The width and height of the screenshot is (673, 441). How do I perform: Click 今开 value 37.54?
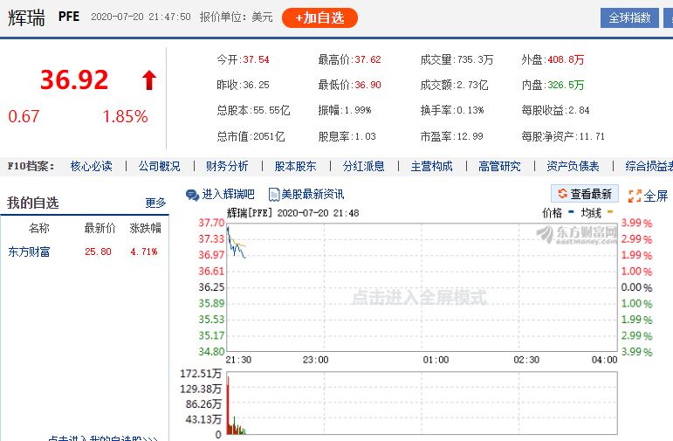(x=257, y=59)
